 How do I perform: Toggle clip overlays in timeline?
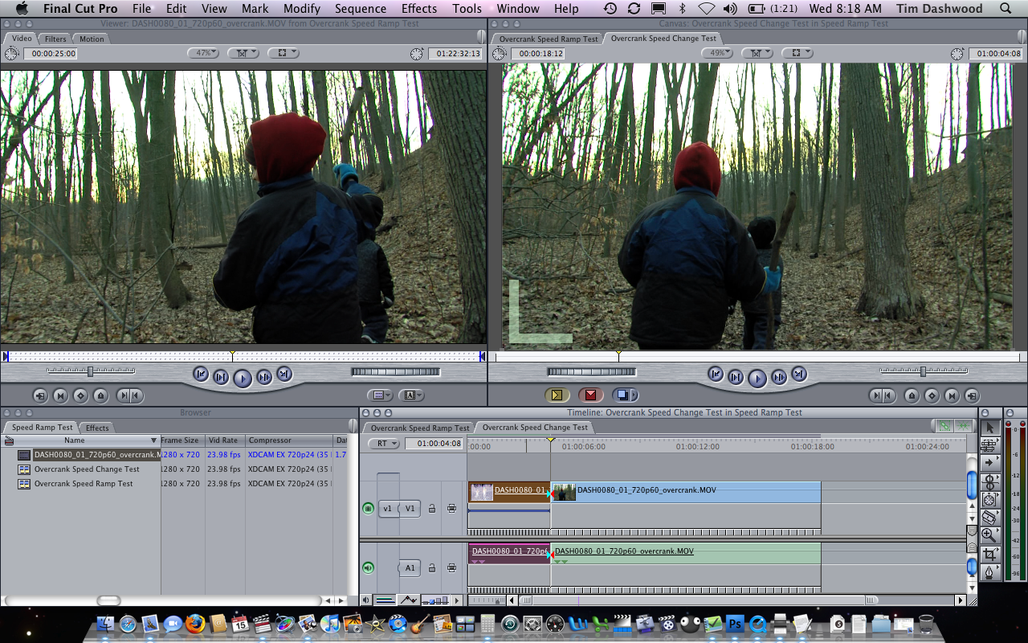(x=409, y=600)
